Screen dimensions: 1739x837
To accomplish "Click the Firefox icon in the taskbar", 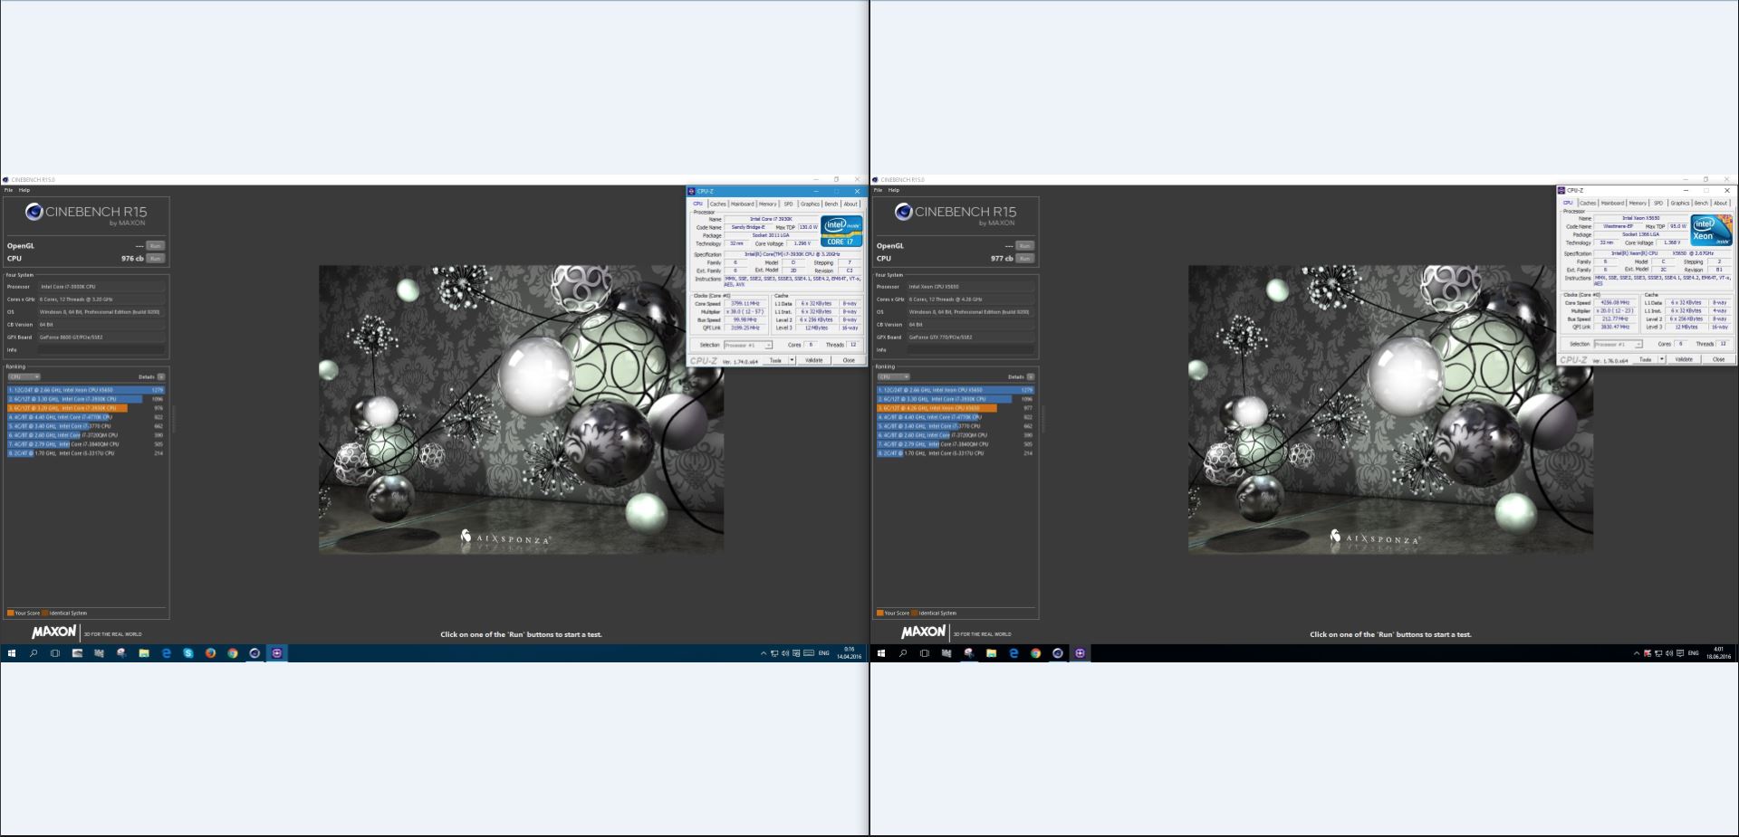I will tap(210, 653).
